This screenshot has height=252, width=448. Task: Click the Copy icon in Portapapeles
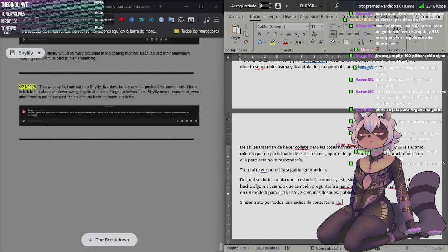click(x=246, y=34)
